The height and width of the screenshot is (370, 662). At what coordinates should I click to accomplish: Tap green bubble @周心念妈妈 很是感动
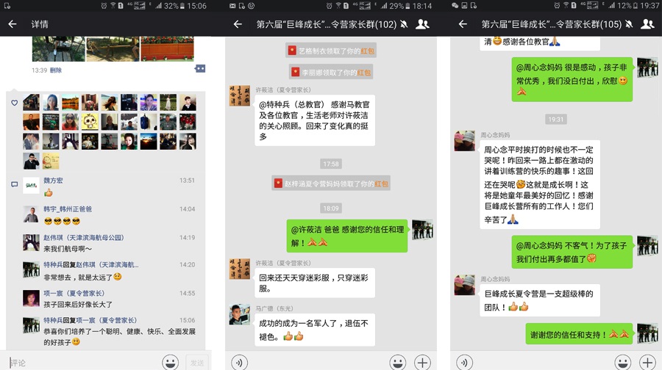[572, 79]
